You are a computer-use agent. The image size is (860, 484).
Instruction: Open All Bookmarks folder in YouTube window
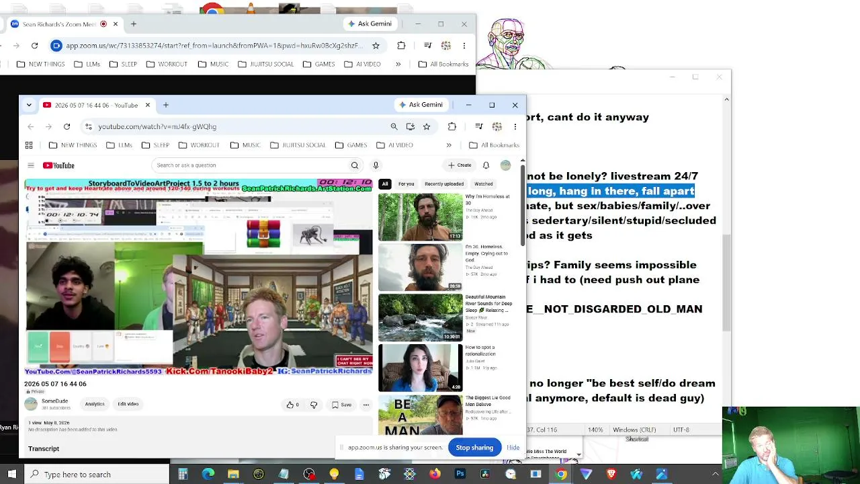pyautogui.click(x=494, y=145)
